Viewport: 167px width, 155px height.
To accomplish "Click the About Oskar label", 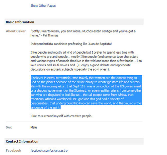I will [x=16, y=31].
